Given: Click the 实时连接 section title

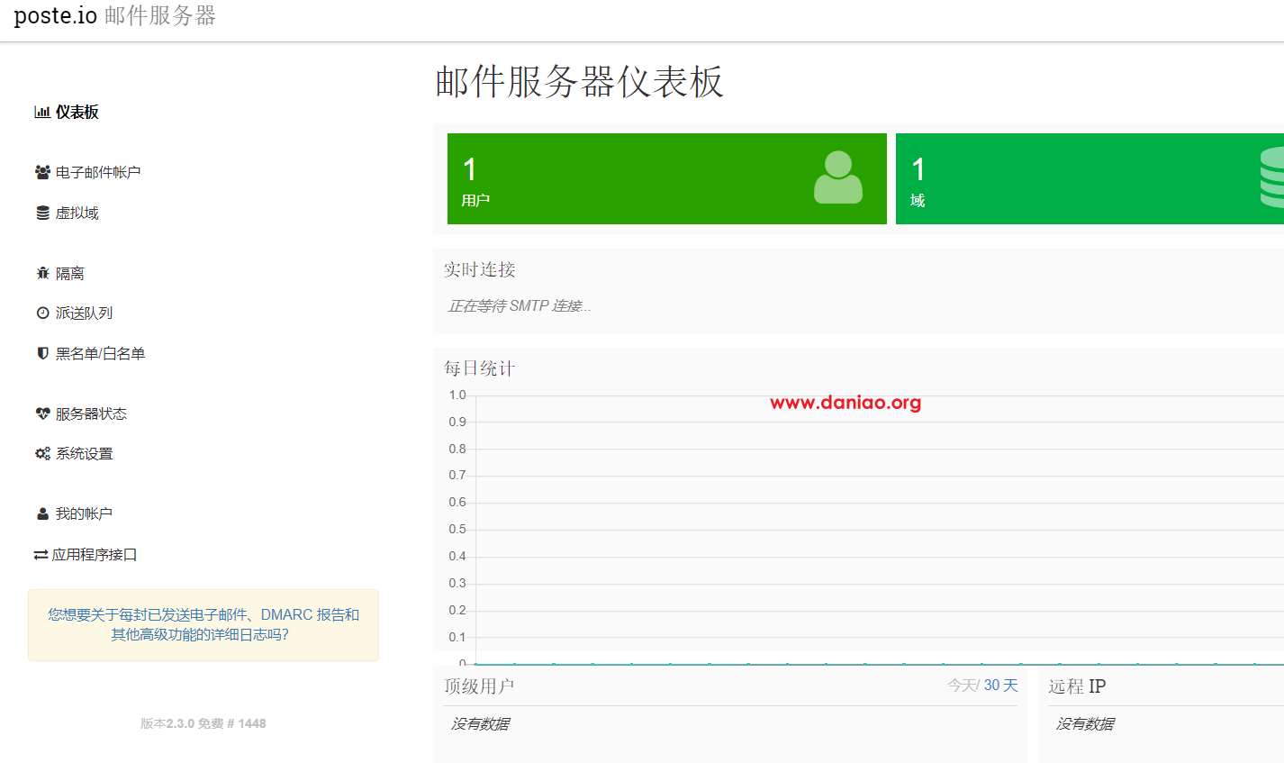Looking at the screenshot, I should [479, 269].
